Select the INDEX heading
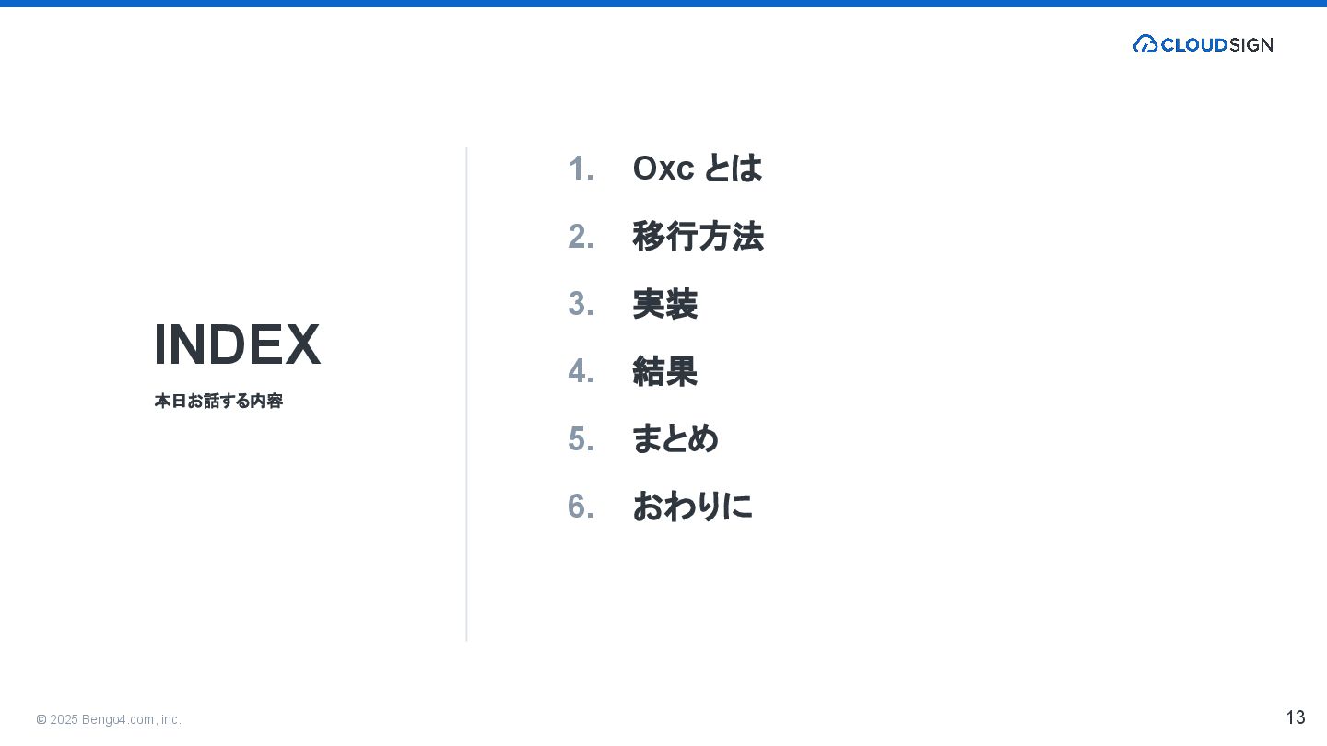 [237, 345]
